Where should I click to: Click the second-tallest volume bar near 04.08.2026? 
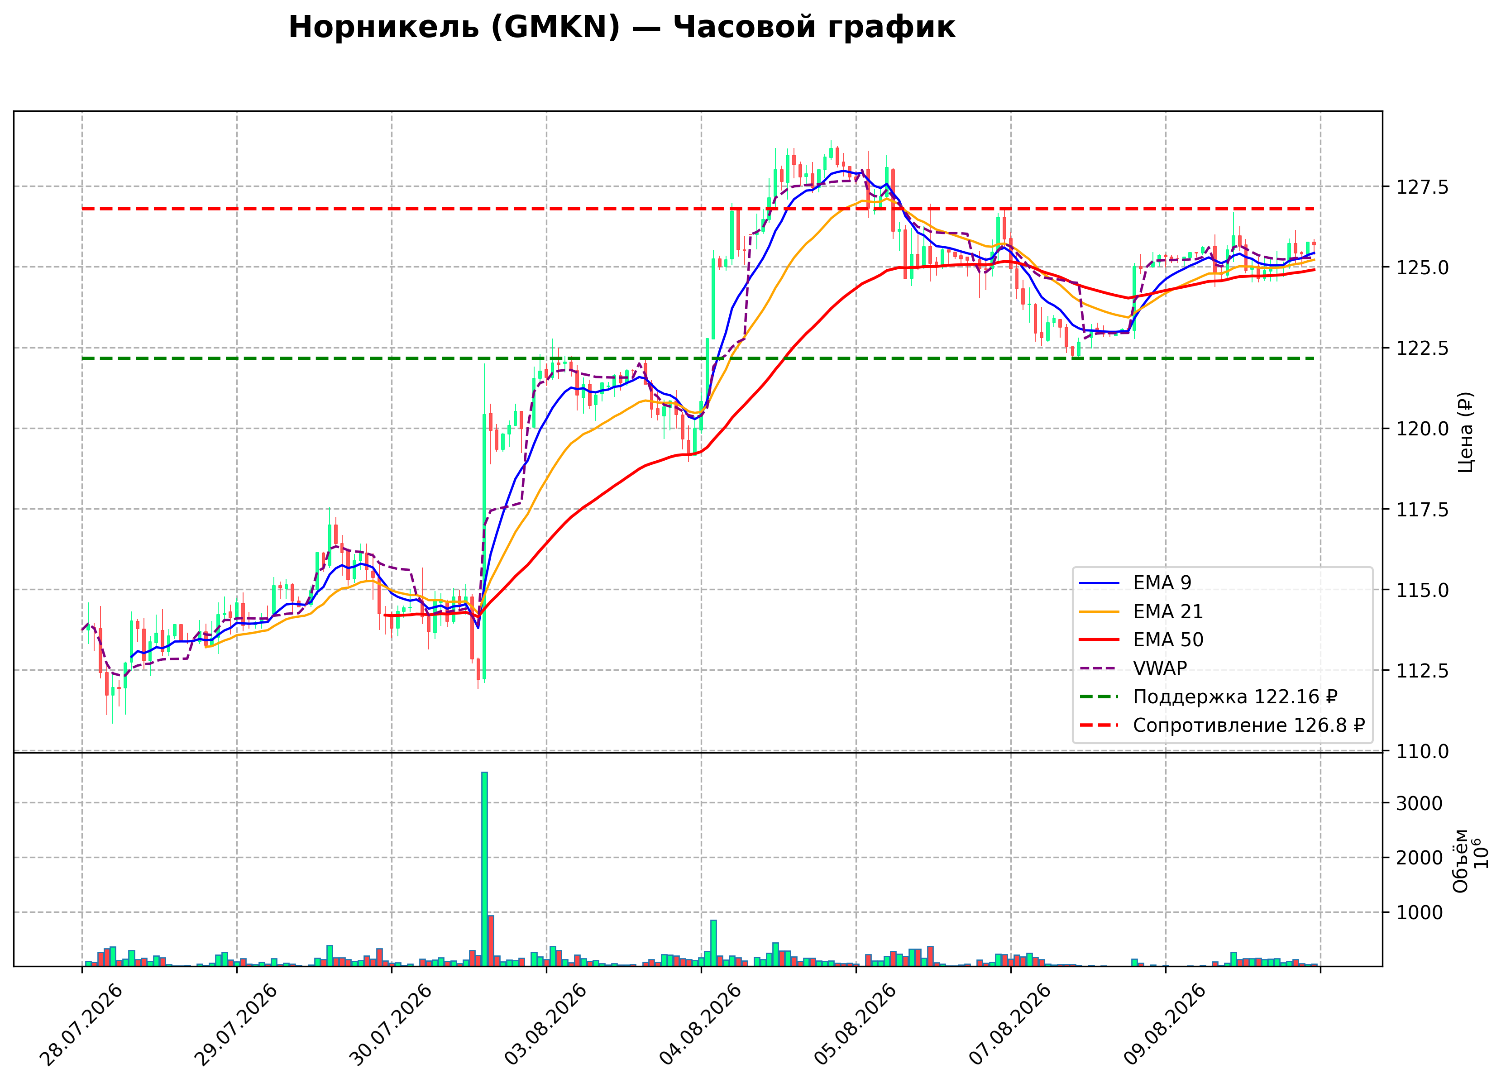(x=714, y=943)
